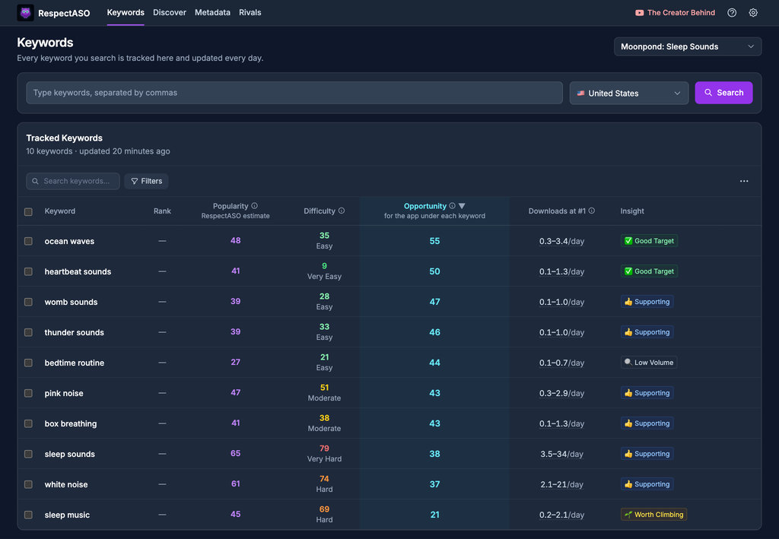Open the help question mark icon
The height and width of the screenshot is (539, 779).
[732, 13]
